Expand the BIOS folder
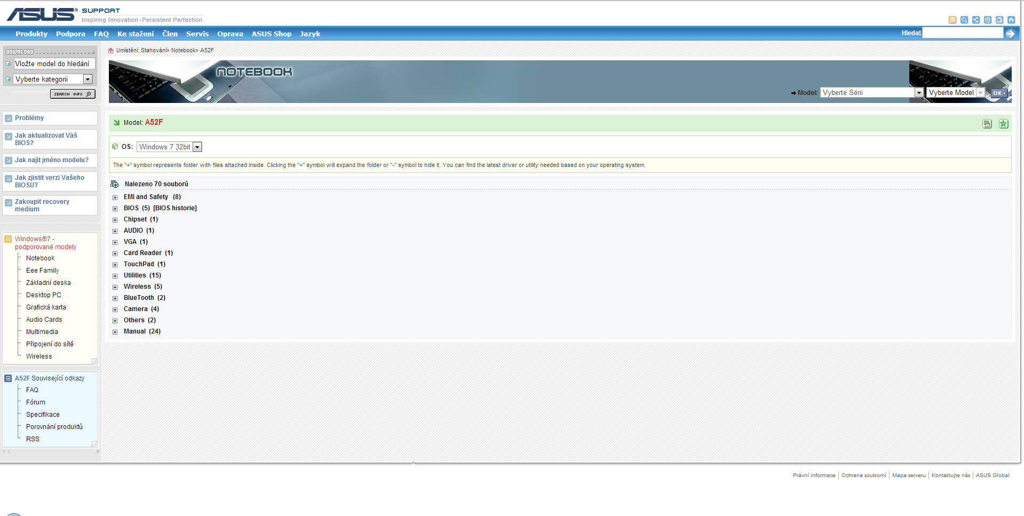1024x516 pixels. point(115,209)
